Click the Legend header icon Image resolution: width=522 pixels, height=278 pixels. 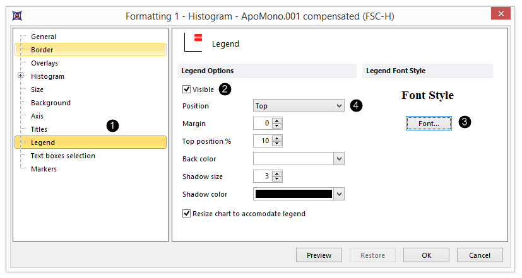pos(193,42)
